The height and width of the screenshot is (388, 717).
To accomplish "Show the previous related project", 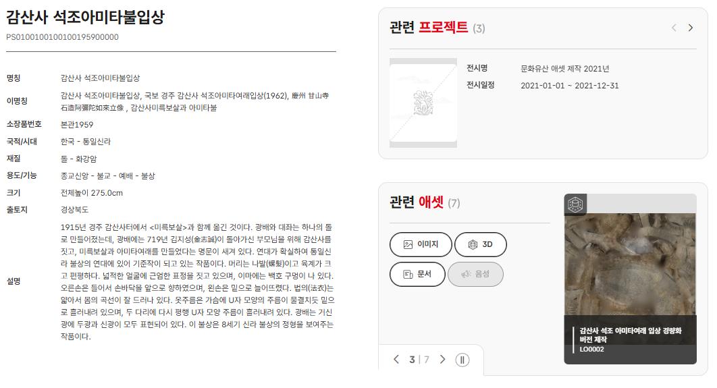I will (x=674, y=28).
